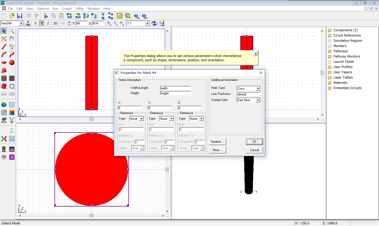Click the Line Thickness input field
379x226 pixels.
coord(248,94)
